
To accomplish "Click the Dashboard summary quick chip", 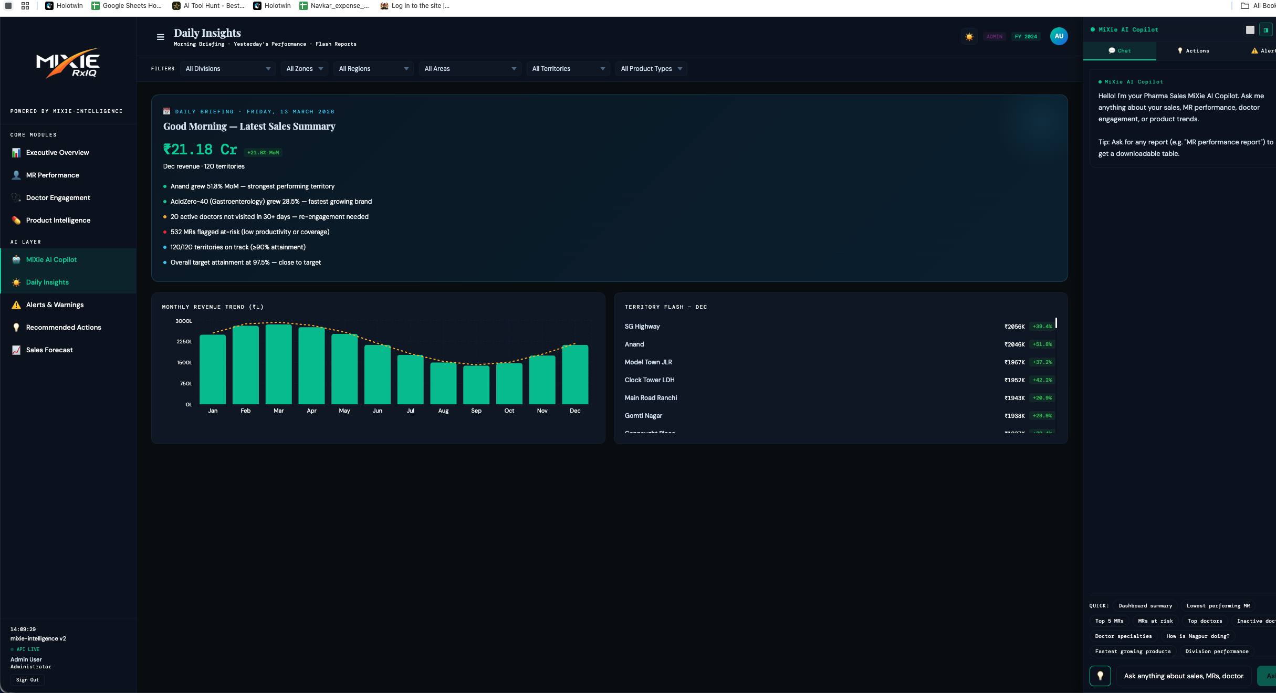I will (x=1145, y=605).
